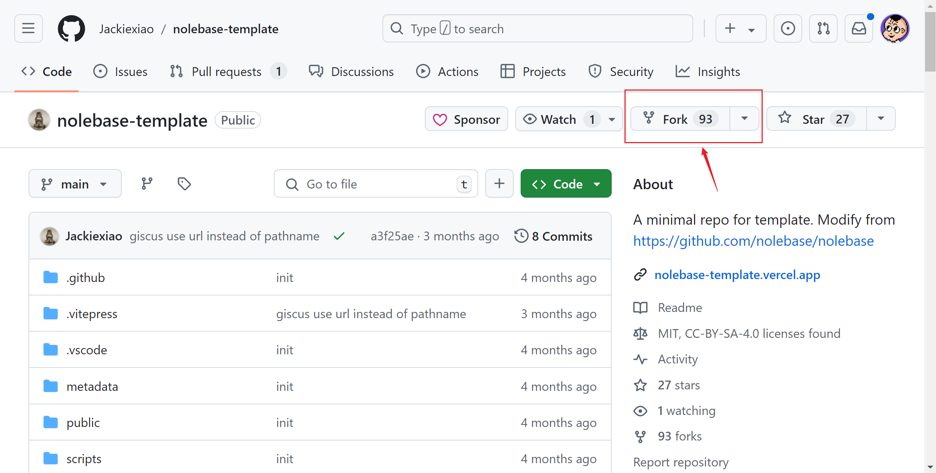Open the hamburger navigation menu
936x473 pixels.
[x=28, y=28]
